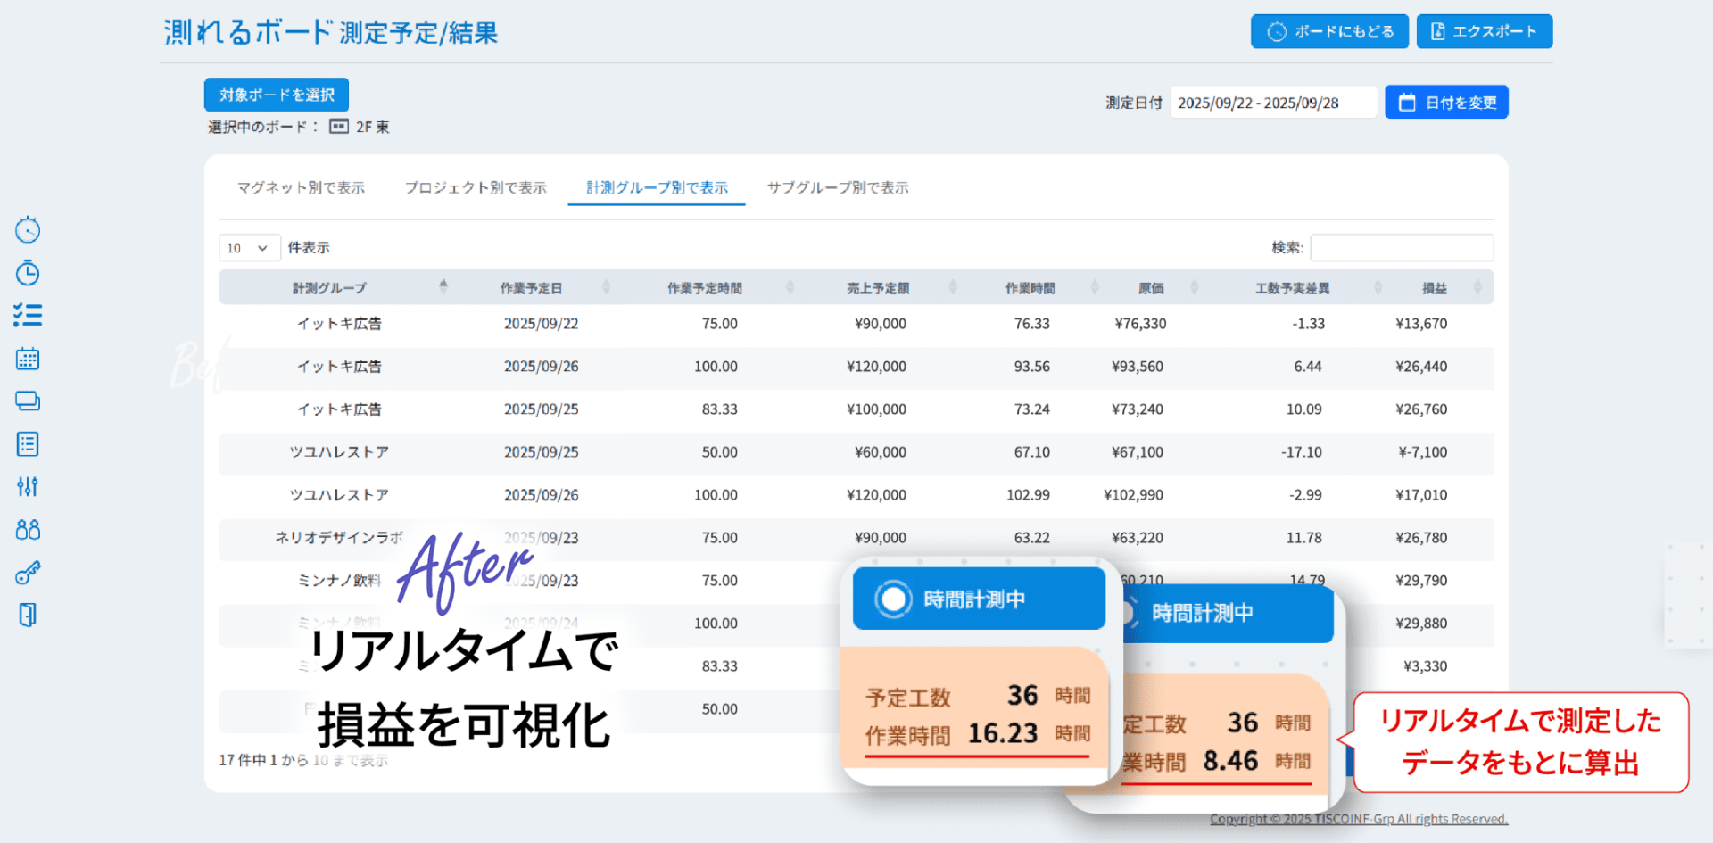
Task: Open the checklist icon in the sidebar
Action: click(28, 315)
